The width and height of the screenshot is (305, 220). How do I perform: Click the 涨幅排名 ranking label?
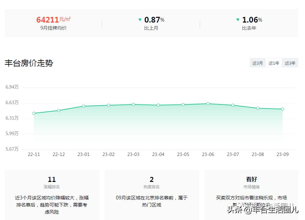click(51, 187)
